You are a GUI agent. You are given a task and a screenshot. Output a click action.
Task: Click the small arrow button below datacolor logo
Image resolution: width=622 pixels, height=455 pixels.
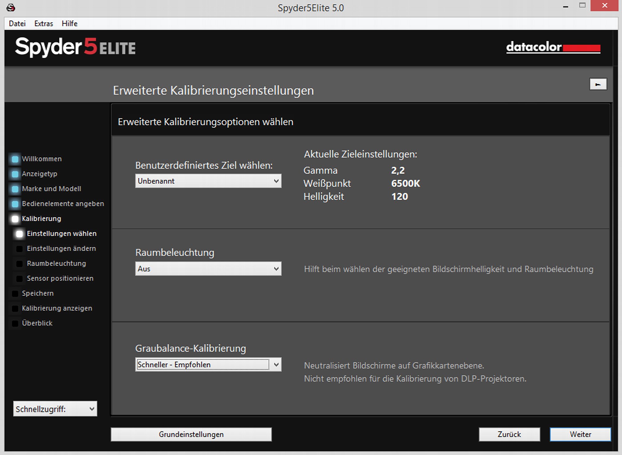point(598,84)
